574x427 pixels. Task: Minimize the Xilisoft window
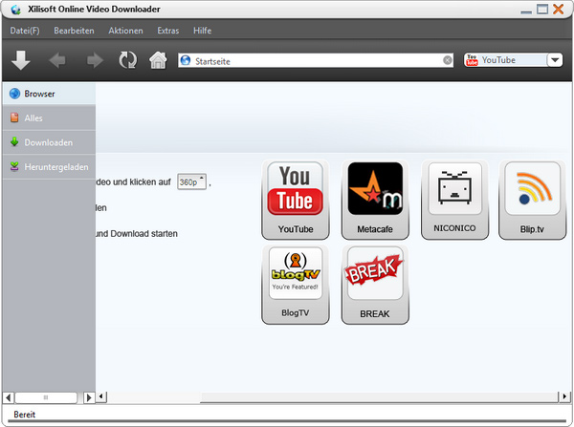(526, 11)
